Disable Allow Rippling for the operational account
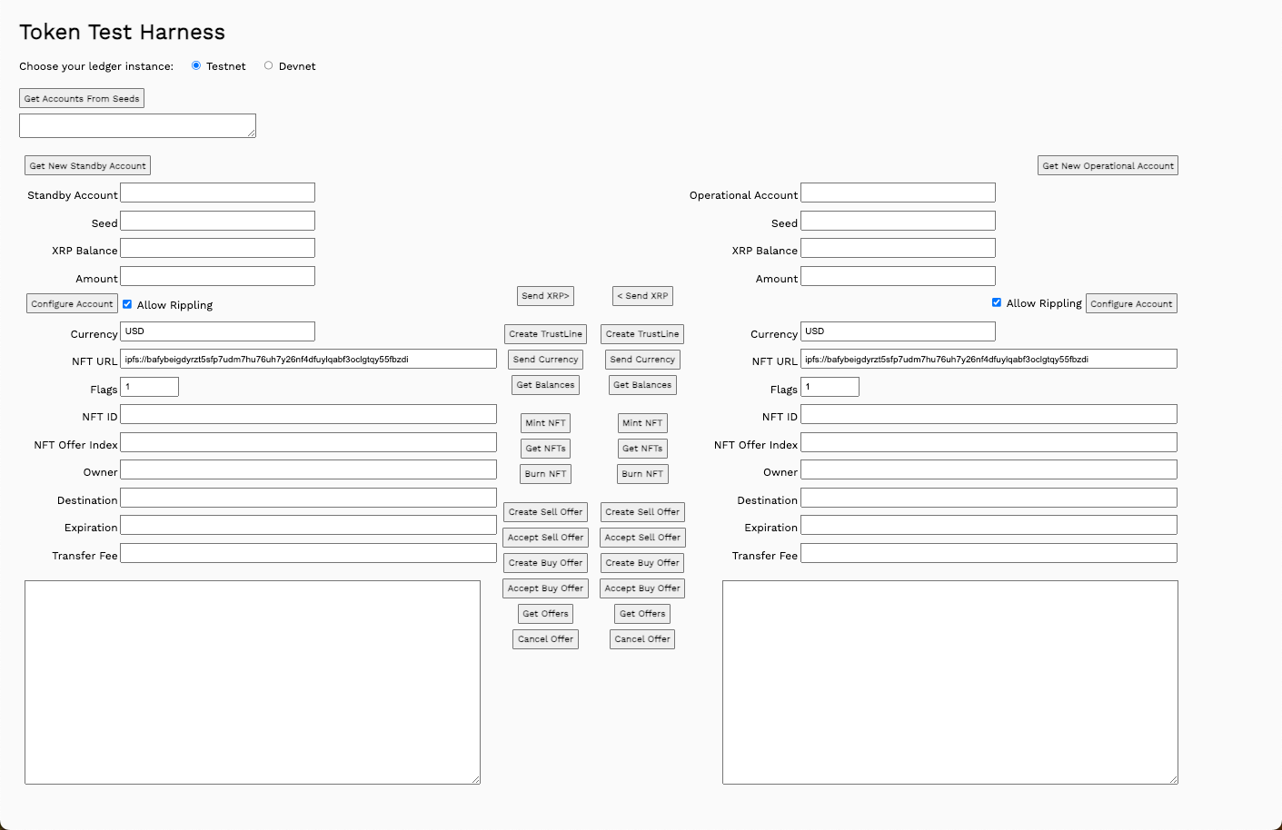Screen dimensions: 1282x830 coord(996,302)
